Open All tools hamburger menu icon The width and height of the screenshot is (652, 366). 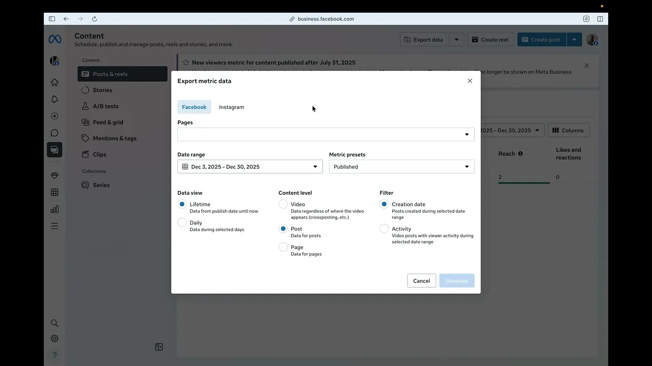(55, 226)
